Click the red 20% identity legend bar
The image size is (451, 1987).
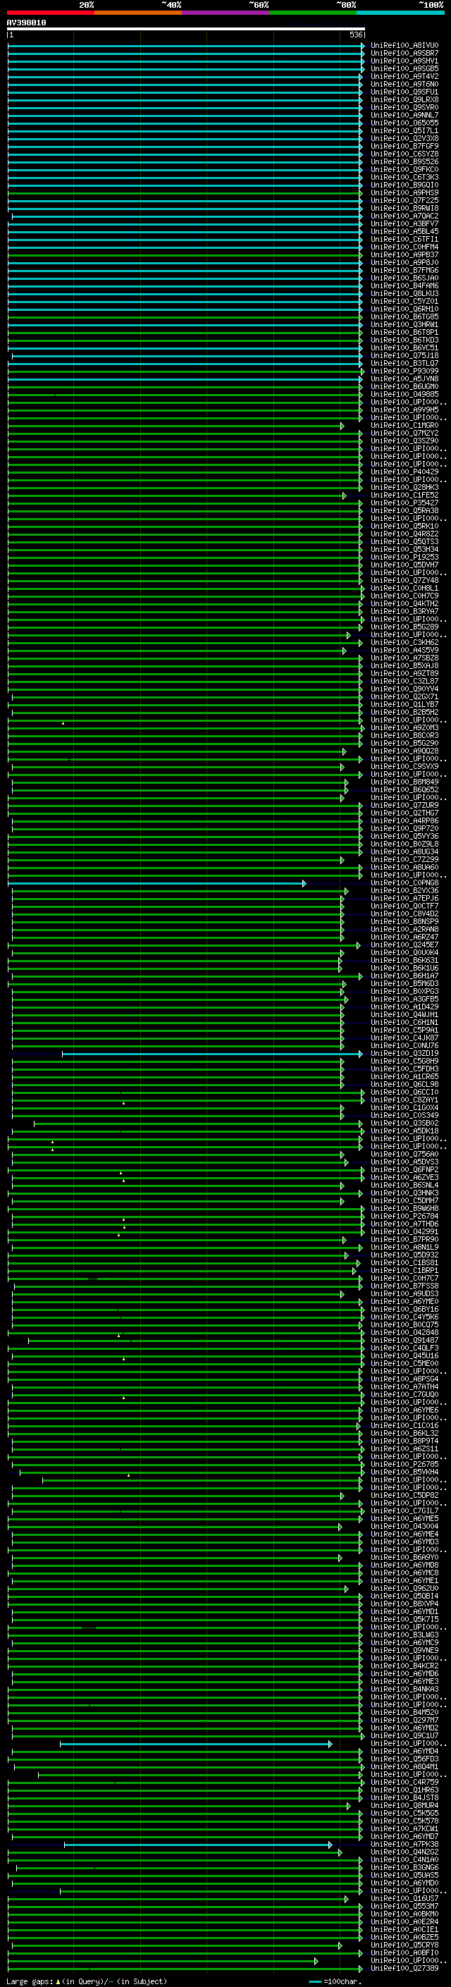point(50,13)
